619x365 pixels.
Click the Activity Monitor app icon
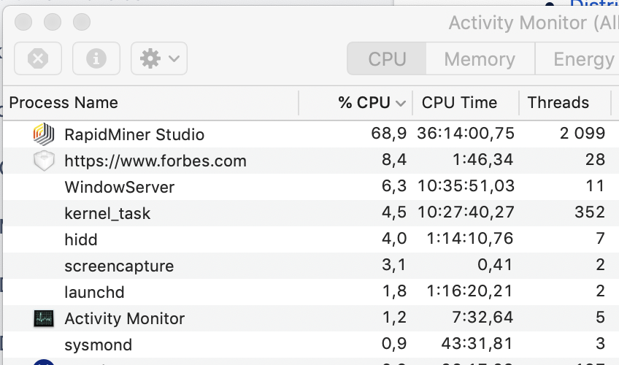tap(44, 318)
